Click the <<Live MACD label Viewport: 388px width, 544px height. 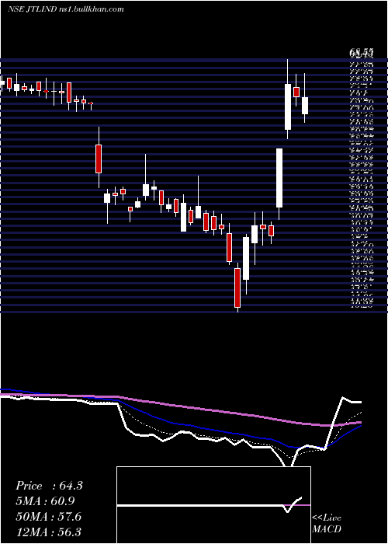point(327,524)
